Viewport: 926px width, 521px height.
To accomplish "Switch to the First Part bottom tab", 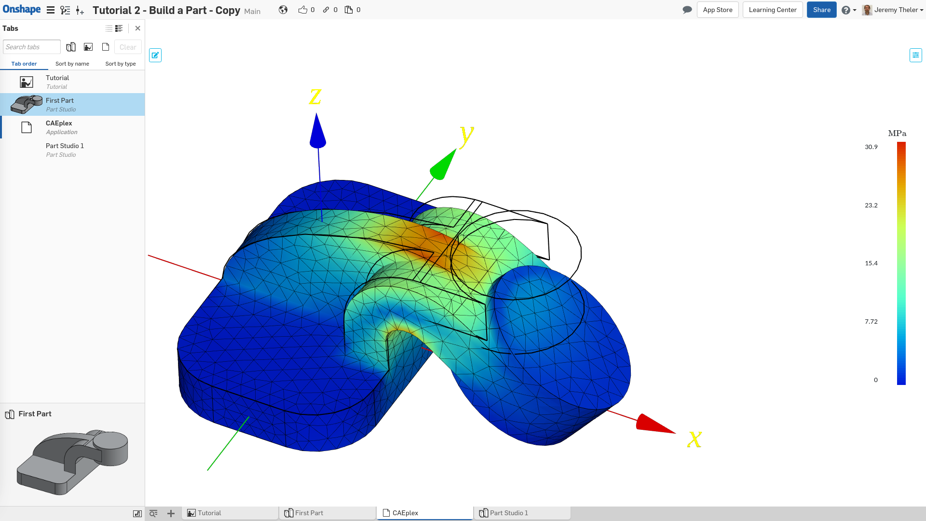I will [309, 513].
